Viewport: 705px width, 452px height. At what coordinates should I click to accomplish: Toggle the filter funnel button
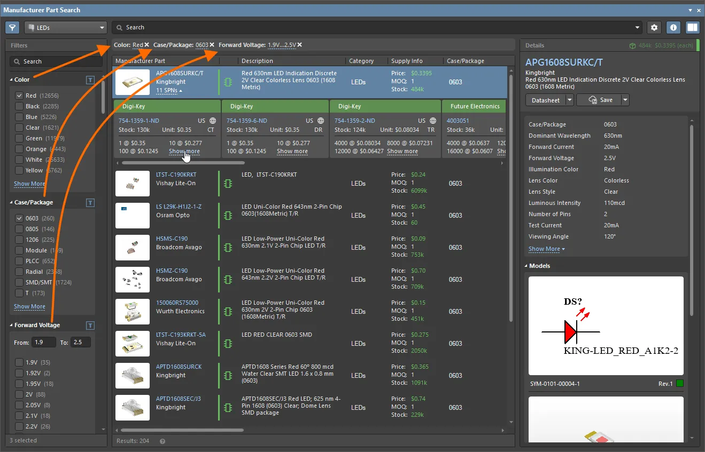click(x=12, y=27)
